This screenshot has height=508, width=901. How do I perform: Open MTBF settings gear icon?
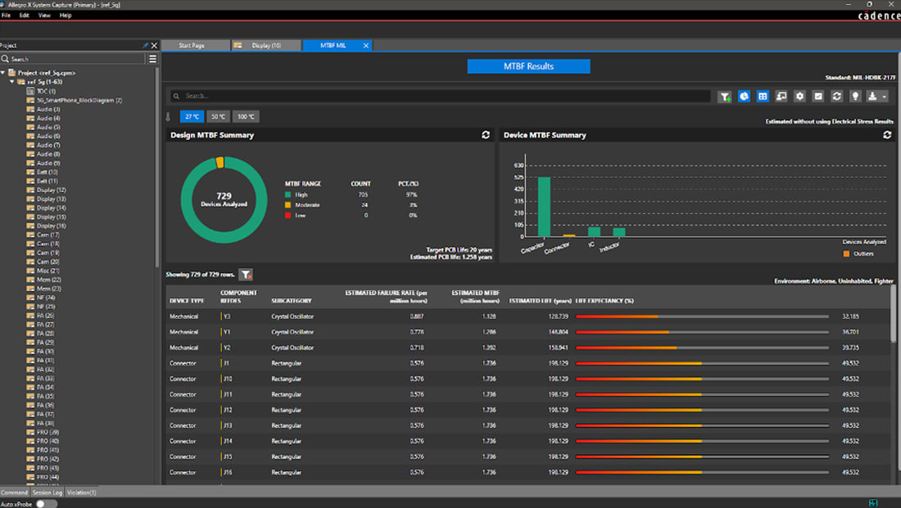[x=799, y=97]
